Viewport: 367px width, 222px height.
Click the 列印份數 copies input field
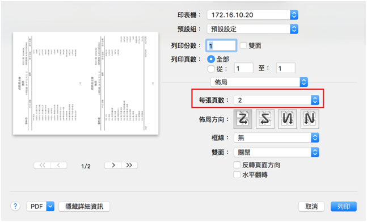click(221, 45)
